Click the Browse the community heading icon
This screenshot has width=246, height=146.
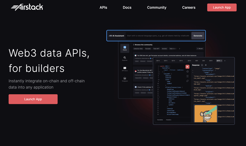pos(134,45)
